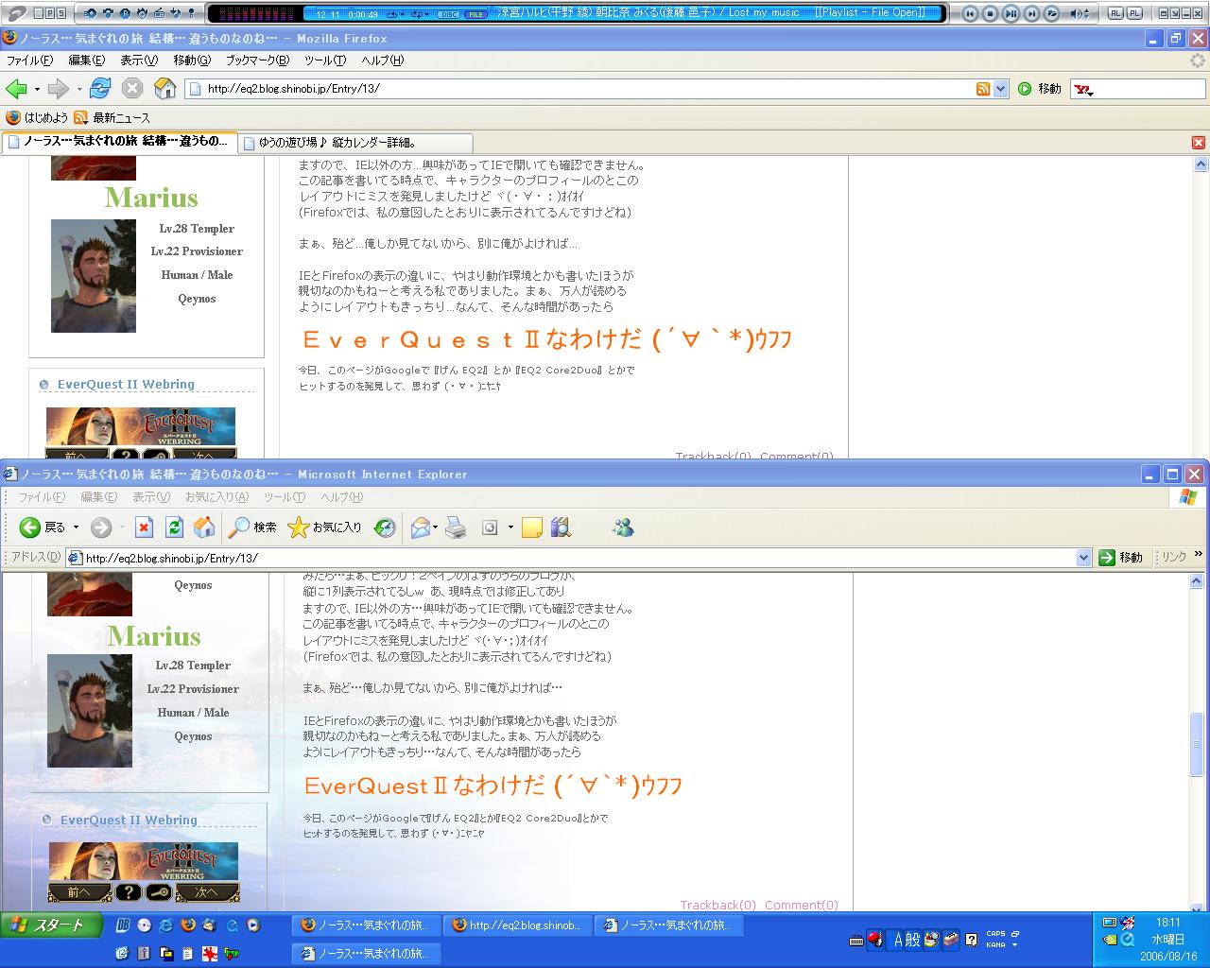Screen dimensions: 1210x968
Task: Open Firefox ファイル menu
Action: tap(29, 60)
